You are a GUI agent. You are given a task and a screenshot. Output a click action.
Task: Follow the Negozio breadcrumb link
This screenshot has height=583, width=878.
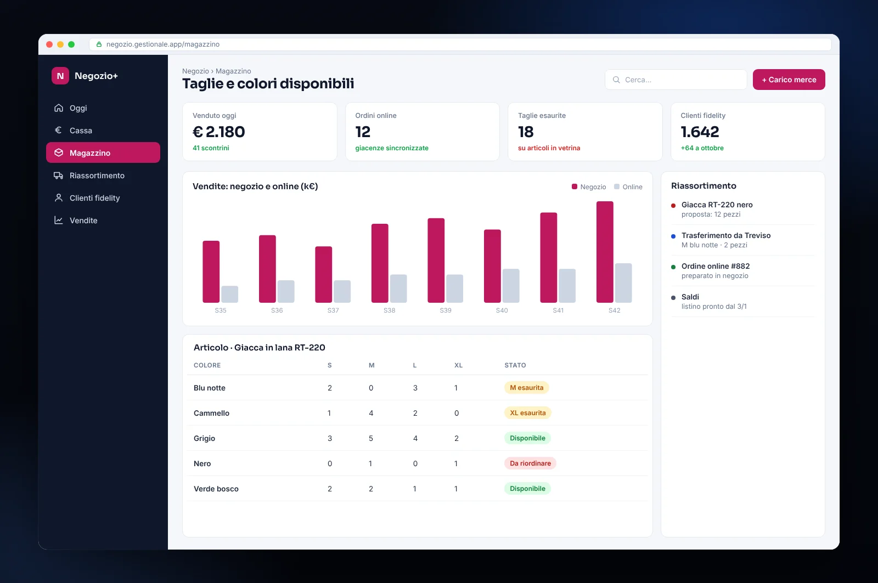click(195, 71)
